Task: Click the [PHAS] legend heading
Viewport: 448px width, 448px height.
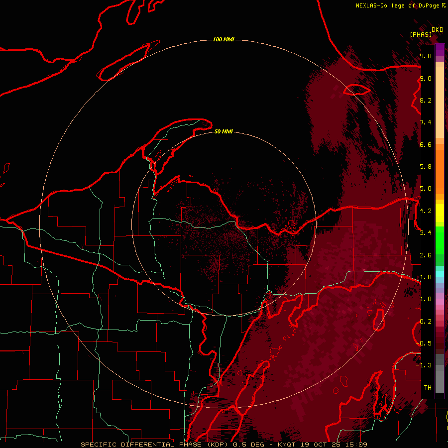Action: [x=421, y=34]
